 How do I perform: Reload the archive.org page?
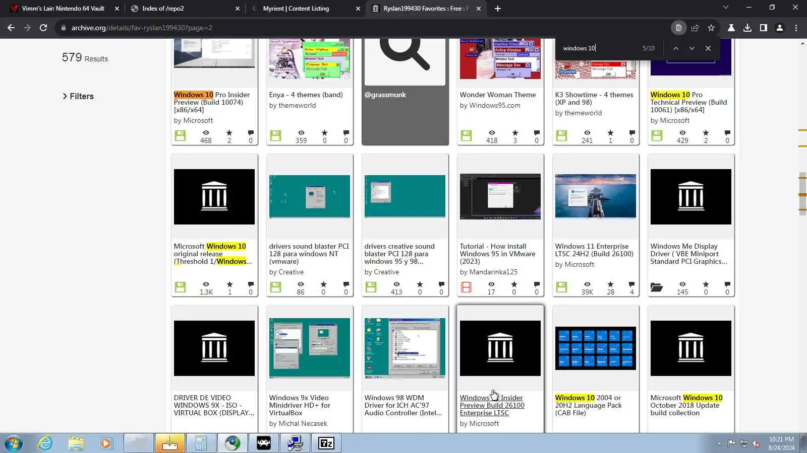(x=43, y=28)
